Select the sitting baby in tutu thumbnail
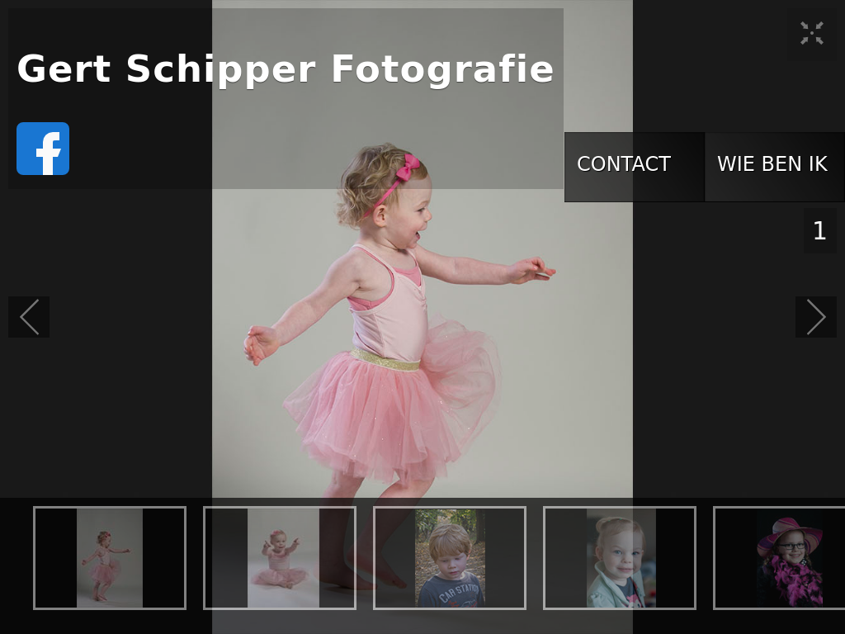The width and height of the screenshot is (845, 634). [x=280, y=558]
